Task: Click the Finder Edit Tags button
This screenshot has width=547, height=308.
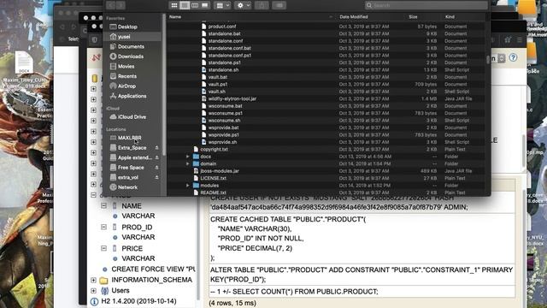Action: (x=279, y=5)
